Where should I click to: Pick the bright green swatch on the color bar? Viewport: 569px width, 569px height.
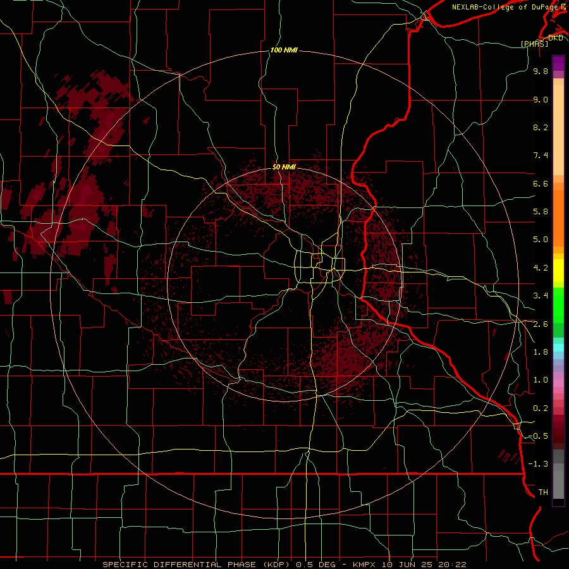(558, 305)
